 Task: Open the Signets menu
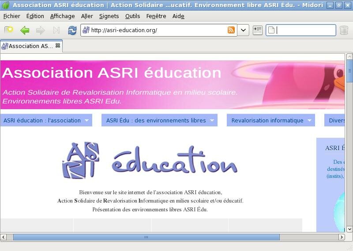[109, 16]
